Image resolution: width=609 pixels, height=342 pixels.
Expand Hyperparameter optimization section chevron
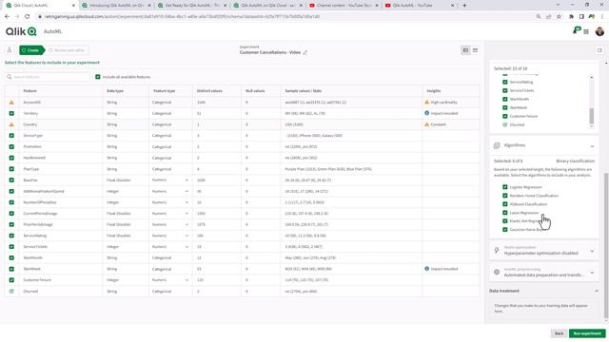(x=592, y=251)
